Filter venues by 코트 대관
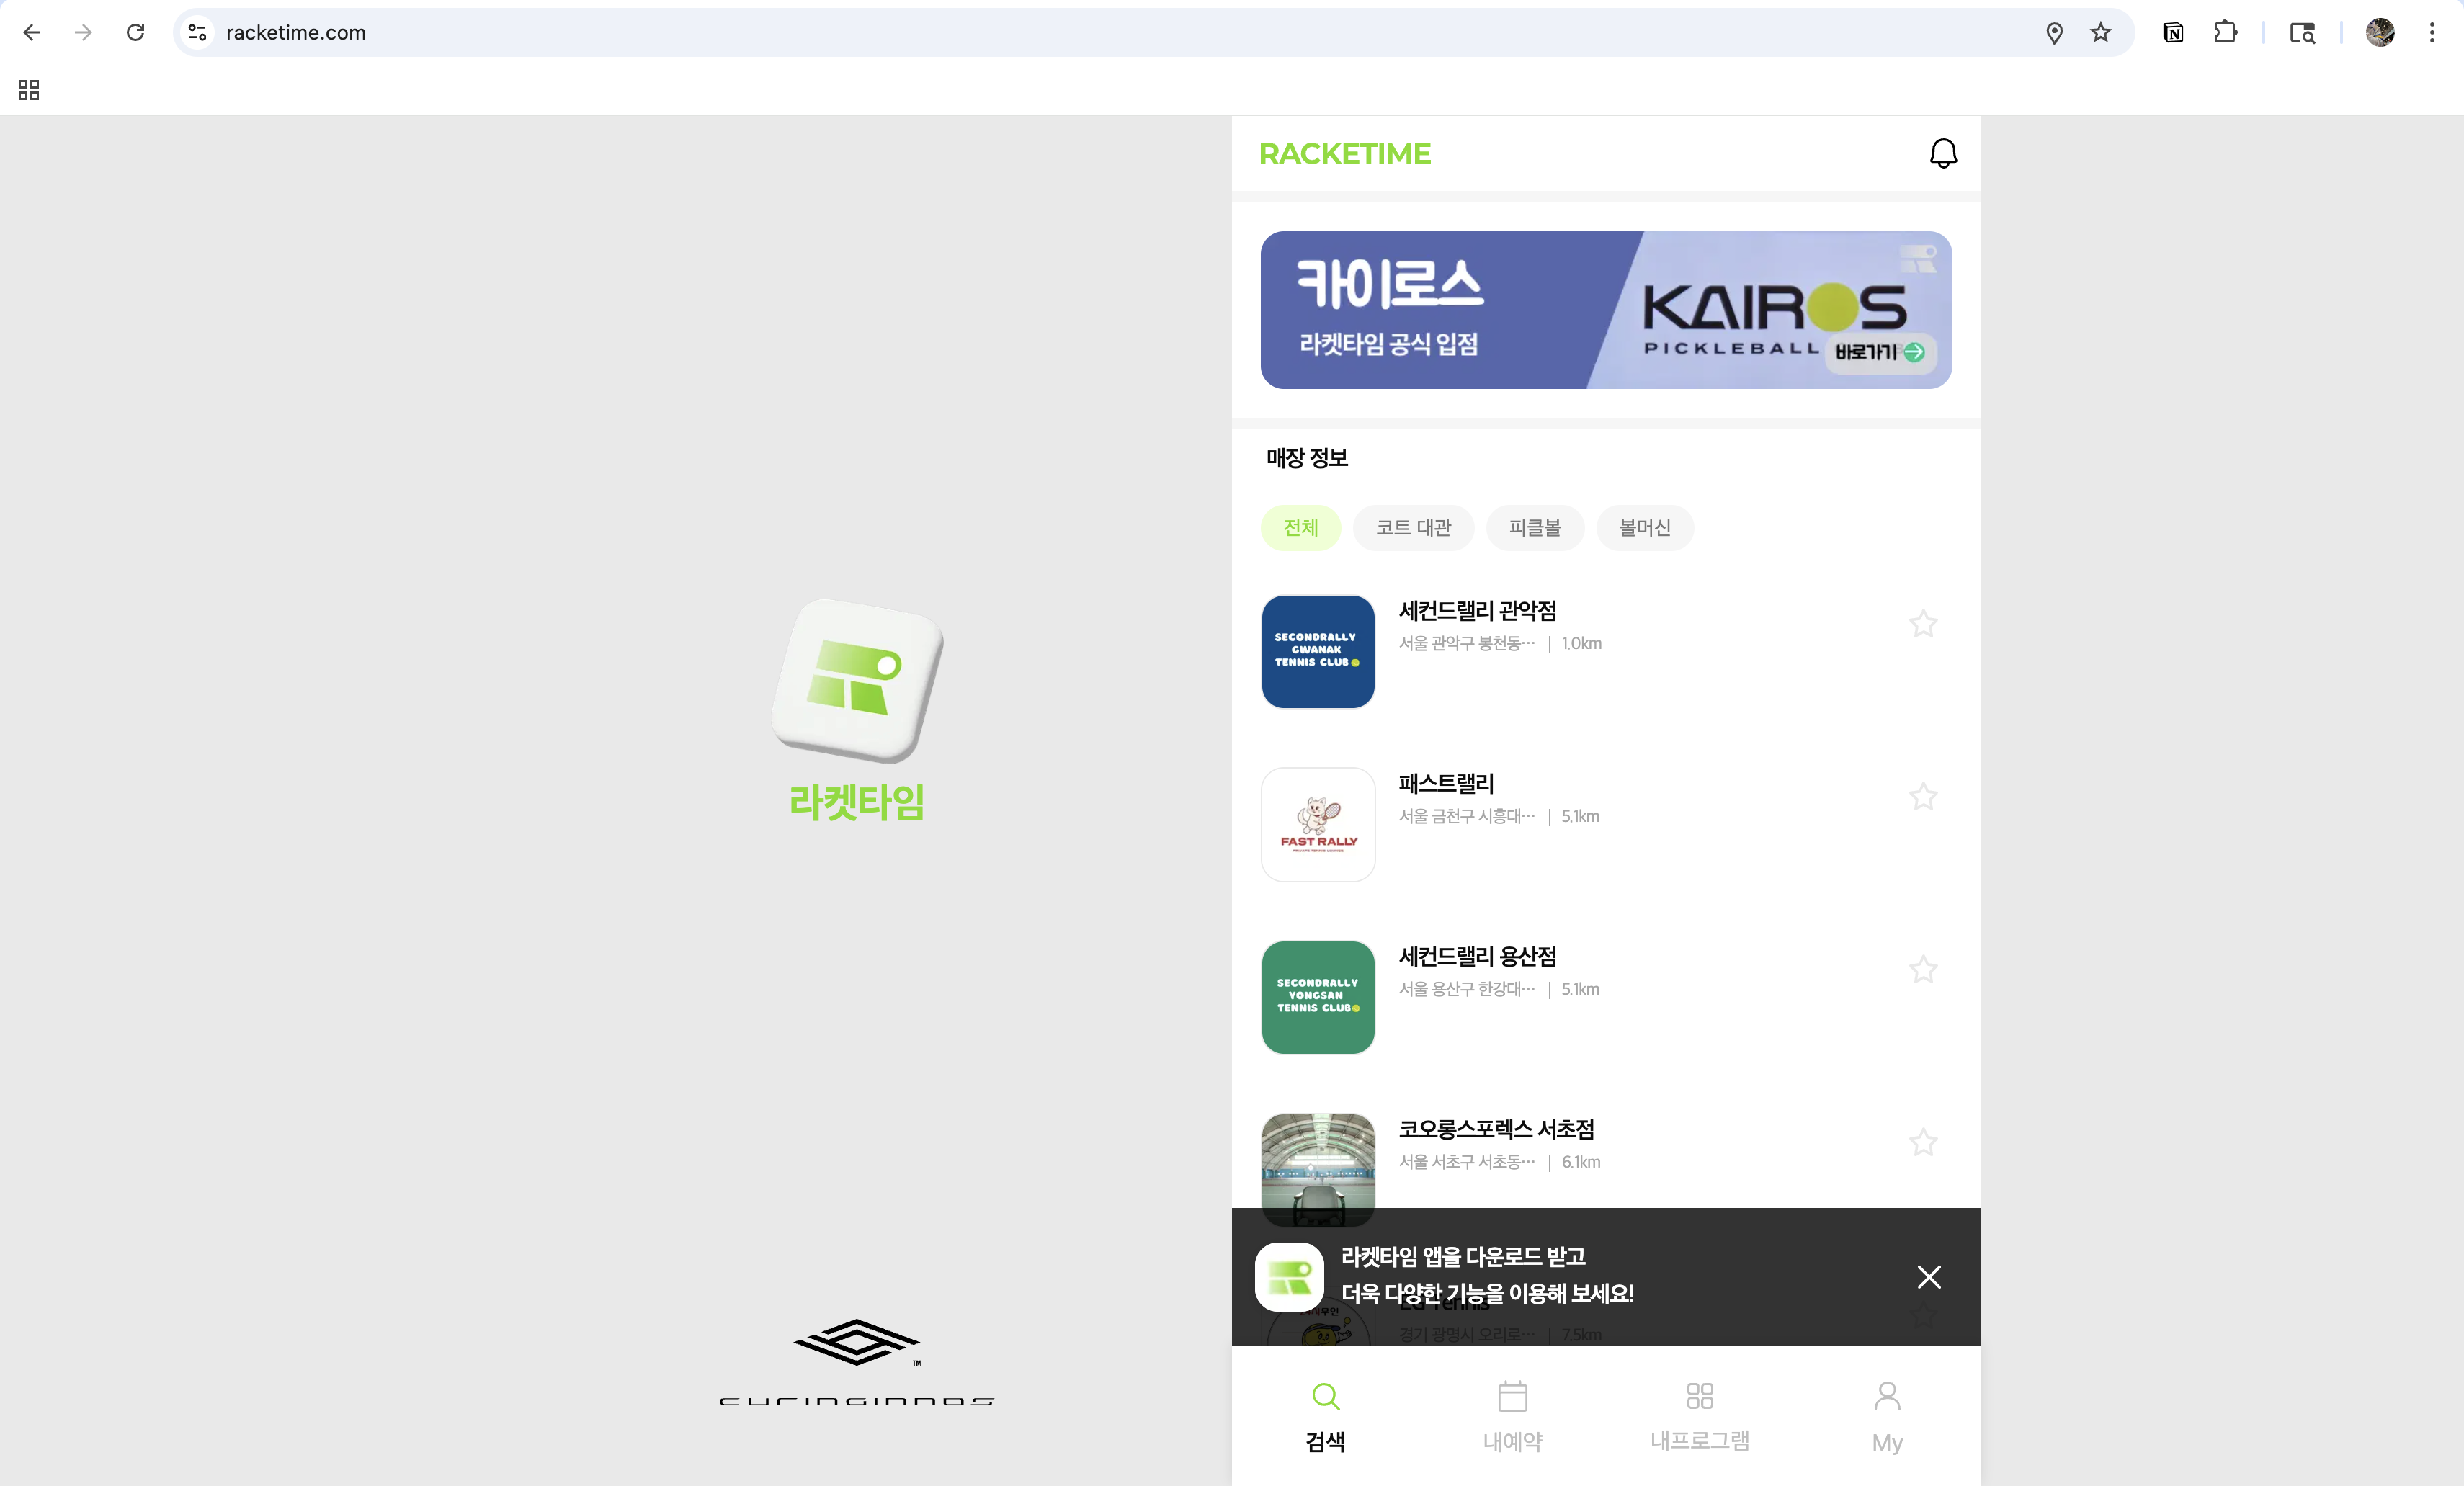The image size is (2464, 1486). [1413, 527]
